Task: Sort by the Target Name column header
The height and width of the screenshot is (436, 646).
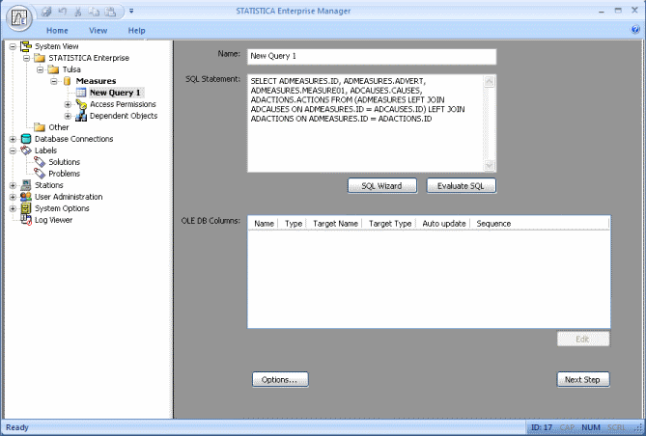Action: (x=335, y=224)
